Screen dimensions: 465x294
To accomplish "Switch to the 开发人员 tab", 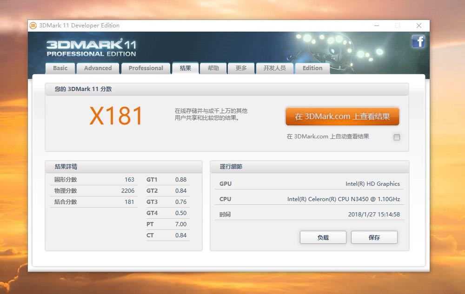I will pos(274,68).
